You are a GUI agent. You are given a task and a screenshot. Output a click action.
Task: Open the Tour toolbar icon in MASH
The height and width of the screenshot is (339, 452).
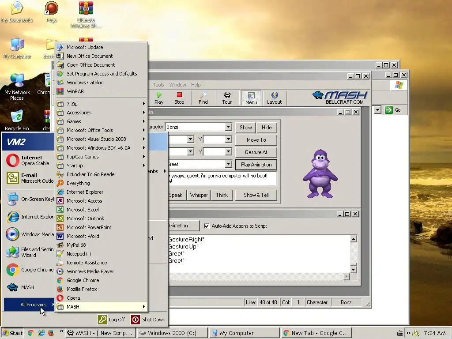click(x=227, y=98)
